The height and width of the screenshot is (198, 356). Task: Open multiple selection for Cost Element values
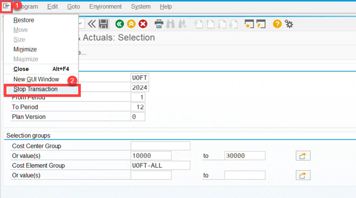(303, 175)
